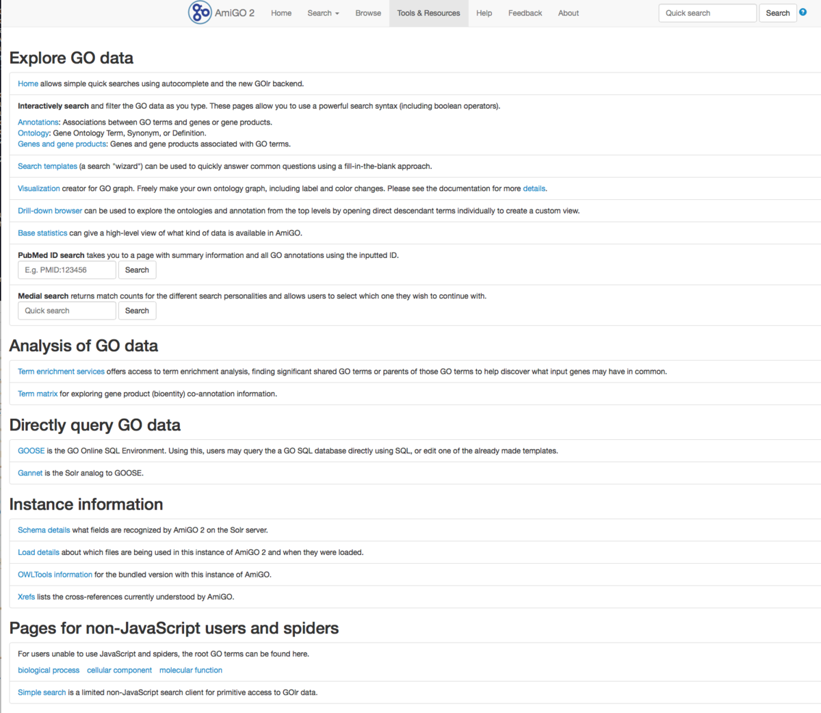Open the Gannet link
This screenshot has height=713, width=821.
click(x=30, y=474)
